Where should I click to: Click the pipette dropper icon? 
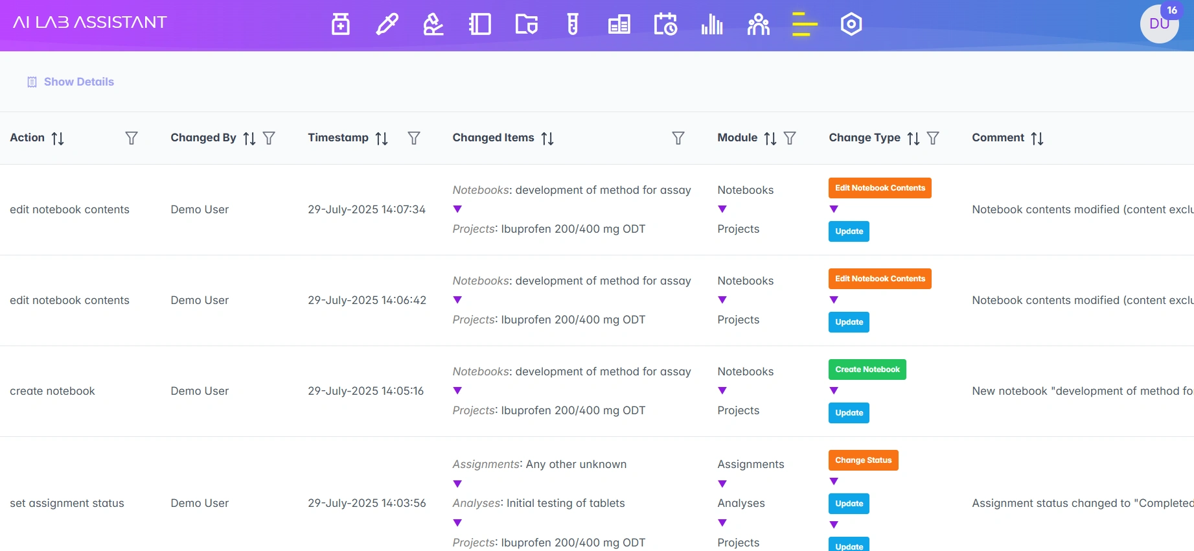(387, 25)
